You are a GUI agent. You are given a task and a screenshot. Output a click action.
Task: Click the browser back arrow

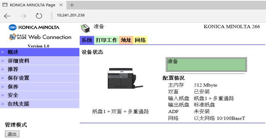click(7, 16)
